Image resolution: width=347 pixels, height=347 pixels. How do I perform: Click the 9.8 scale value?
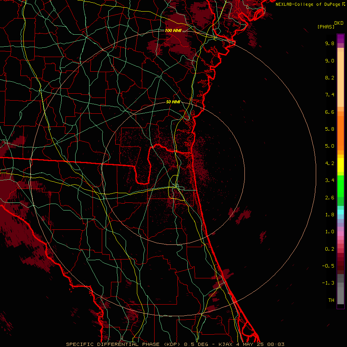coord(330,43)
